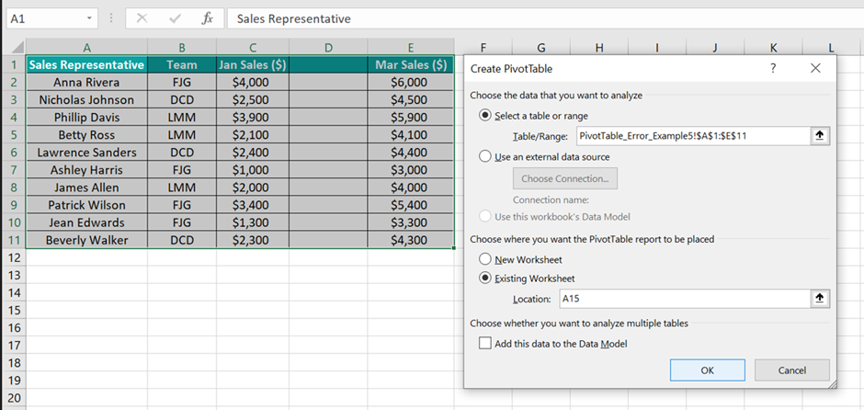Screen dimensions: 864x410
Task: Click the Patrick Wilson cell
Action: (86, 205)
